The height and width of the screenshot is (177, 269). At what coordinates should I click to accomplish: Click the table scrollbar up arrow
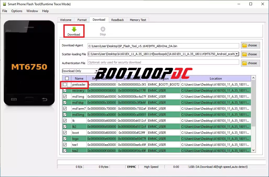253,78
